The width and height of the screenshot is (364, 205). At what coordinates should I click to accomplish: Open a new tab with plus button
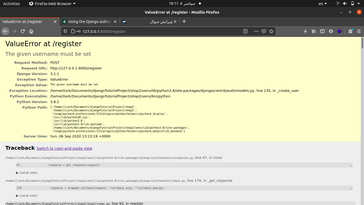(184, 22)
